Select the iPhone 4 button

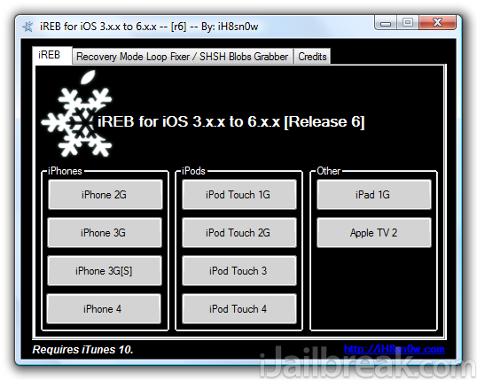coord(104,308)
